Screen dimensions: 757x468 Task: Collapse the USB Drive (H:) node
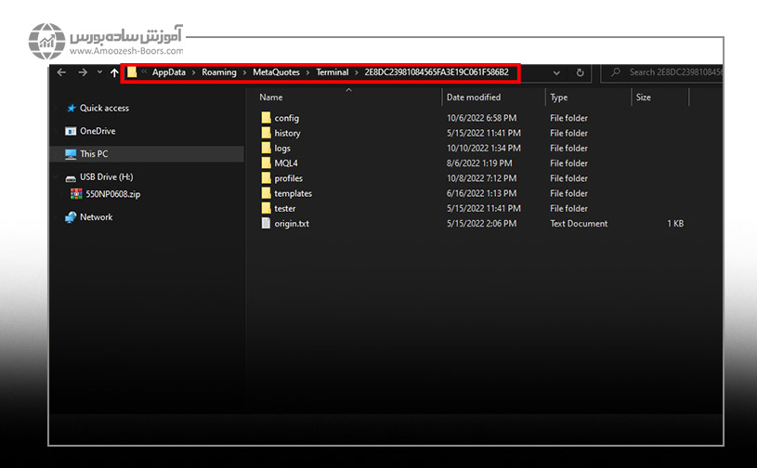click(57, 177)
